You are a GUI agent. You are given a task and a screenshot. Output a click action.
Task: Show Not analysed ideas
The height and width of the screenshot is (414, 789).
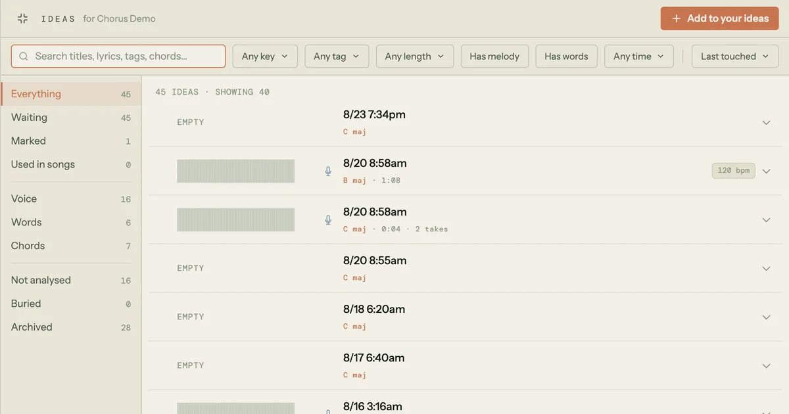70,280
